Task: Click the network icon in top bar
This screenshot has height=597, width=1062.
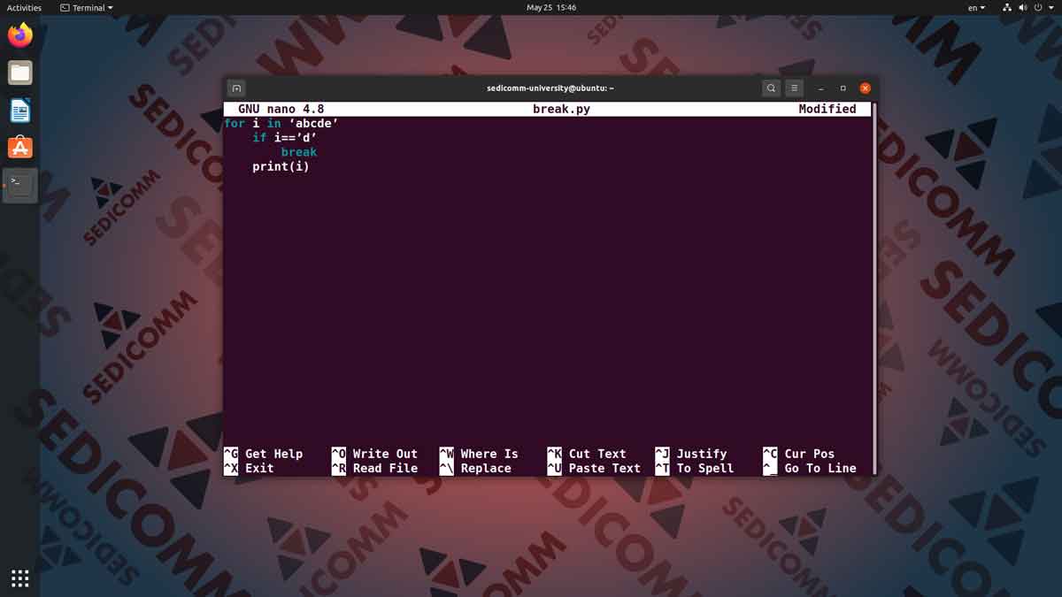Action: (x=1006, y=7)
